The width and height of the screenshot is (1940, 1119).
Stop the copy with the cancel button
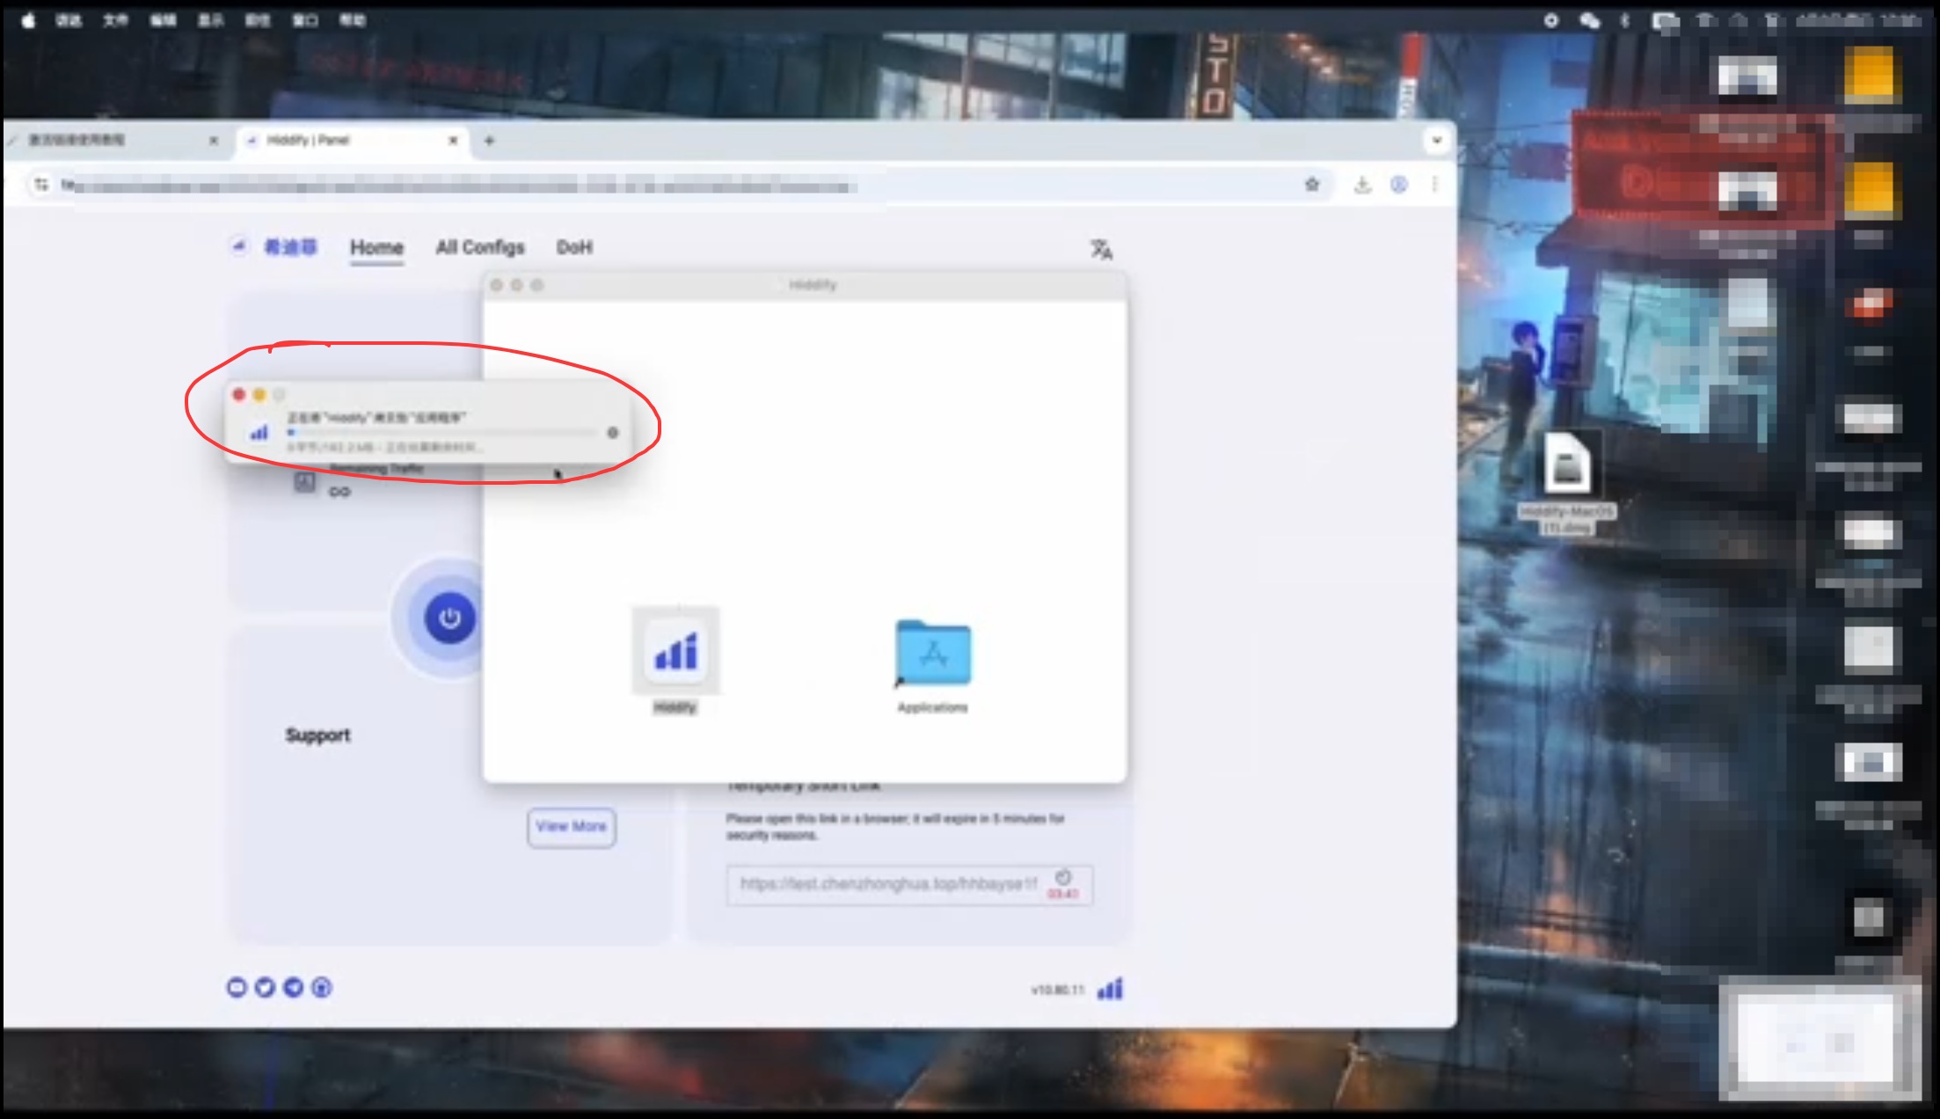click(x=613, y=433)
